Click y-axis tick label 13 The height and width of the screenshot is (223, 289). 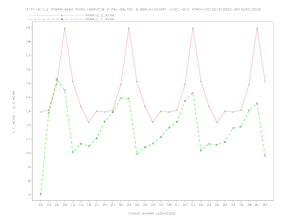pyautogui.click(x=28, y=111)
